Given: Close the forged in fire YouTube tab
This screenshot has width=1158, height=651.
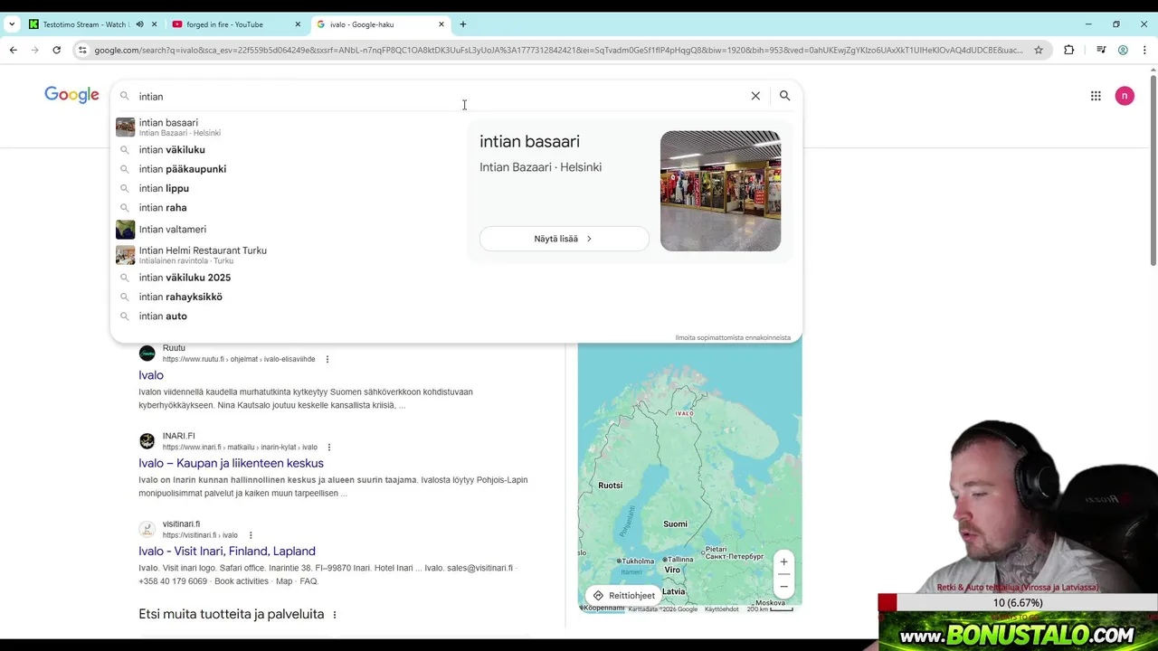Looking at the screenshot, I should (x=298, y=24).
